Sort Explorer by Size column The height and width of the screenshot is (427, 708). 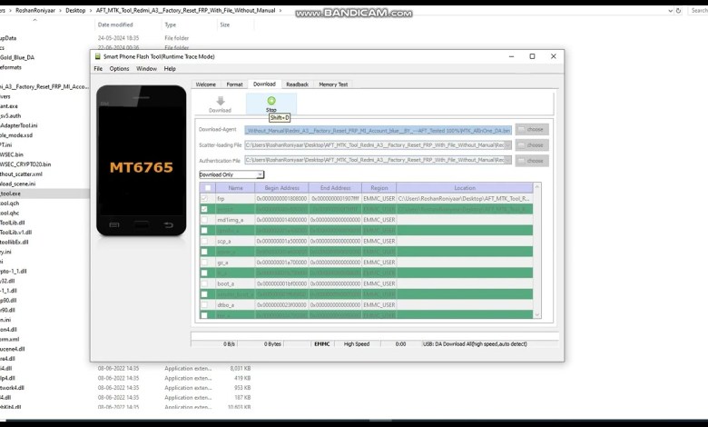(x=224, y=25)
